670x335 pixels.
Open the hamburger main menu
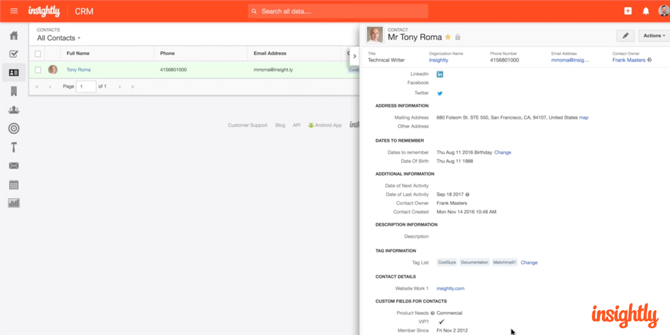click(14, 11)
